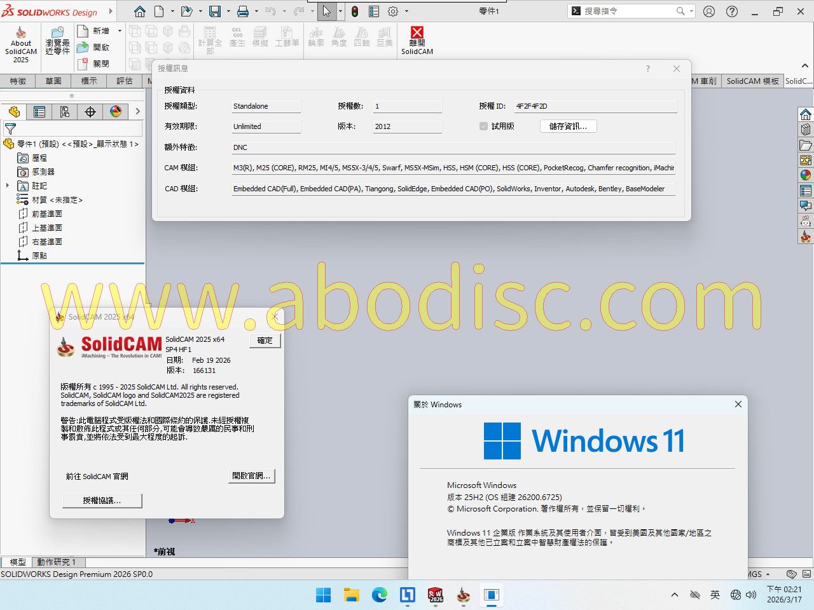Viewport: 814px width, 610px height.
Task: Click the rebuild traffic light icon
Action: coord(355,11)
